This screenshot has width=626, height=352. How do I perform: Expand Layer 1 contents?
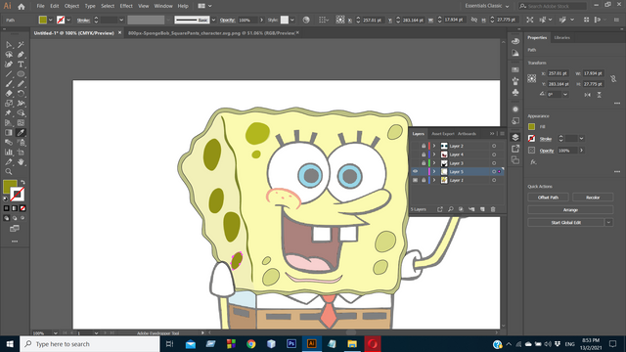pos(434,180)
